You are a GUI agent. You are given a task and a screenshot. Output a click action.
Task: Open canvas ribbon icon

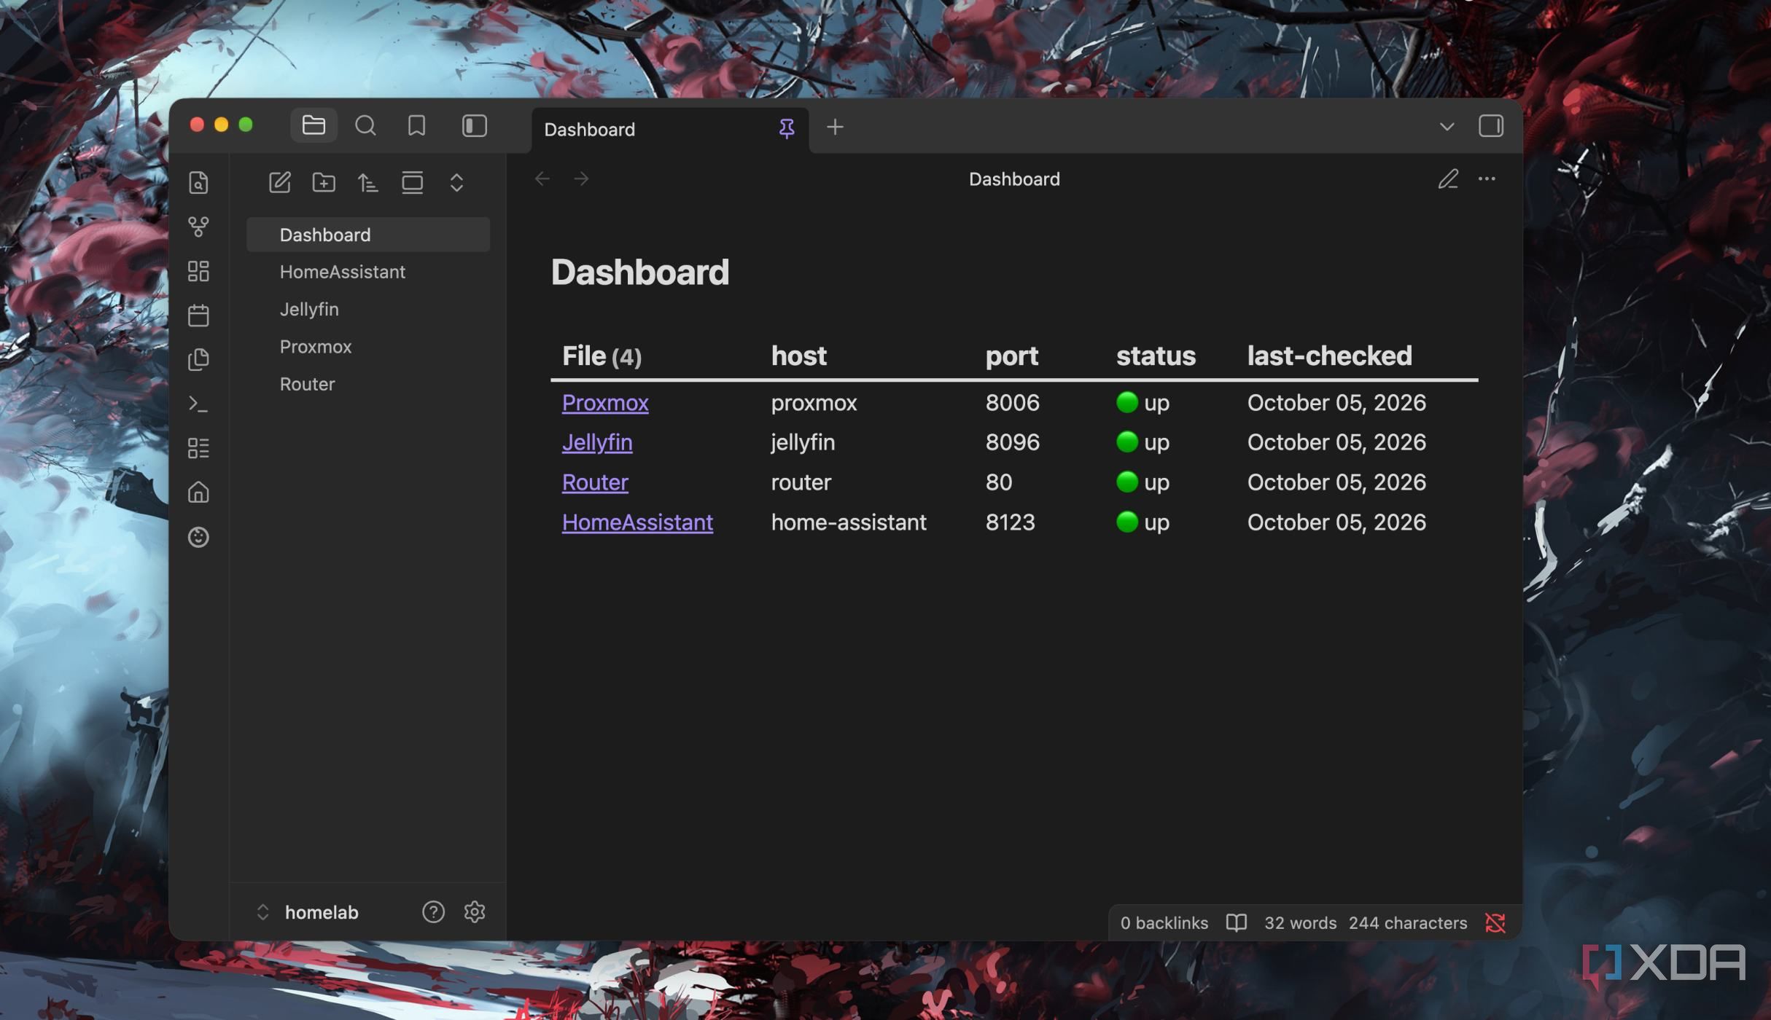click(198, 271)
